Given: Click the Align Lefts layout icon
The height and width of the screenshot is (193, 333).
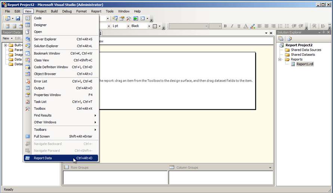Looking at the screenshot, I should coord(323,26).
